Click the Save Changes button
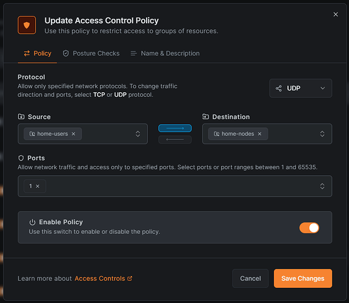This screenshot has height=303, width=349. [303, 279]
